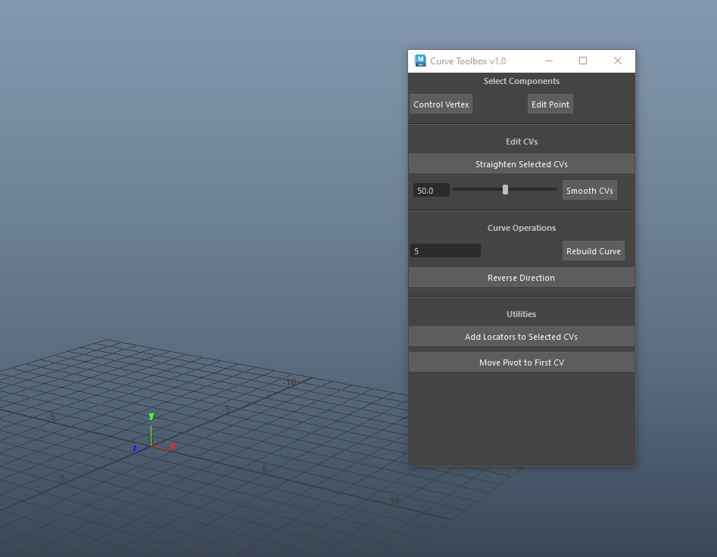The height and width of the screenshot is (557, 717).
Task: Move Pivot to First CV
Action: [x=522, y=362]
